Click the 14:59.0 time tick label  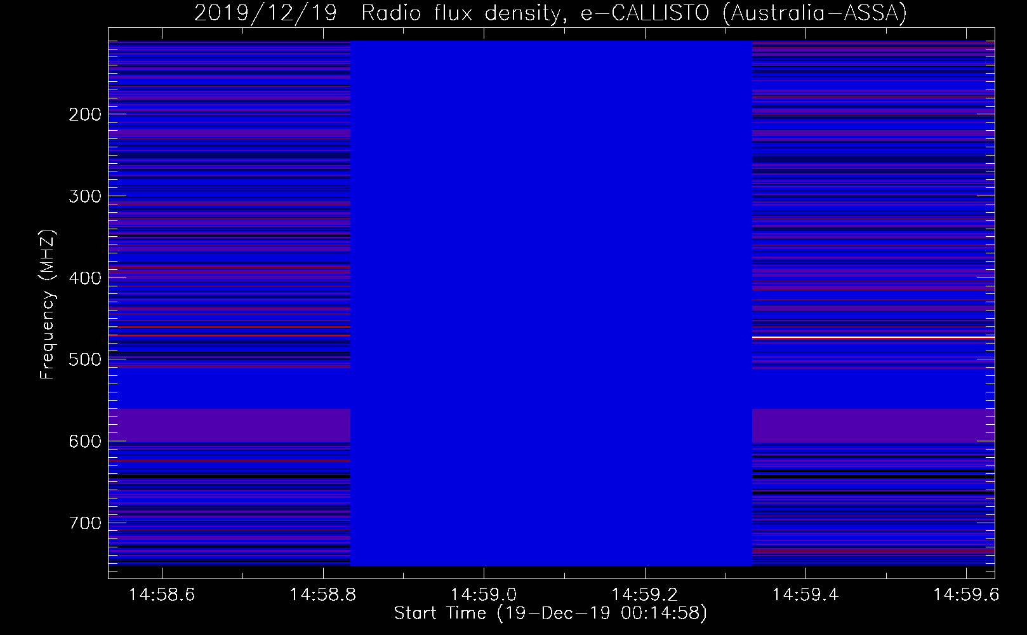pos(484,594)
